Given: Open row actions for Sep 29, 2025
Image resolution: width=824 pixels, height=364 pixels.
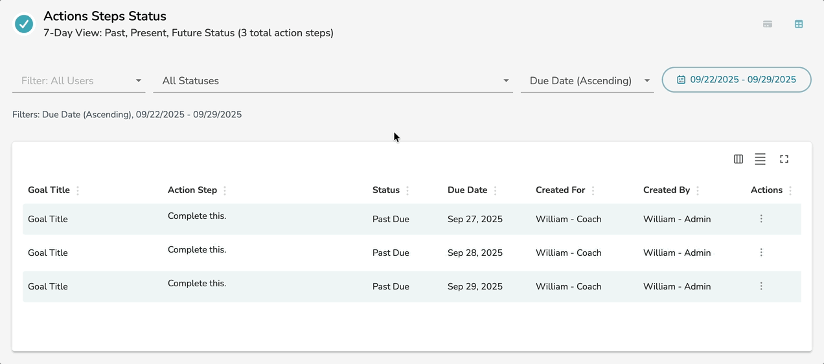Looking at the screenshot, I should click(761, 286).
